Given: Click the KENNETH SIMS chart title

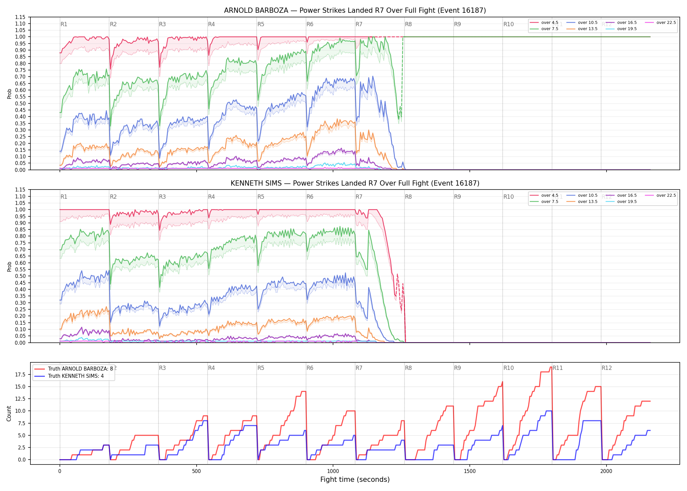Looking at the screenshot, I should tap(355, 183).
